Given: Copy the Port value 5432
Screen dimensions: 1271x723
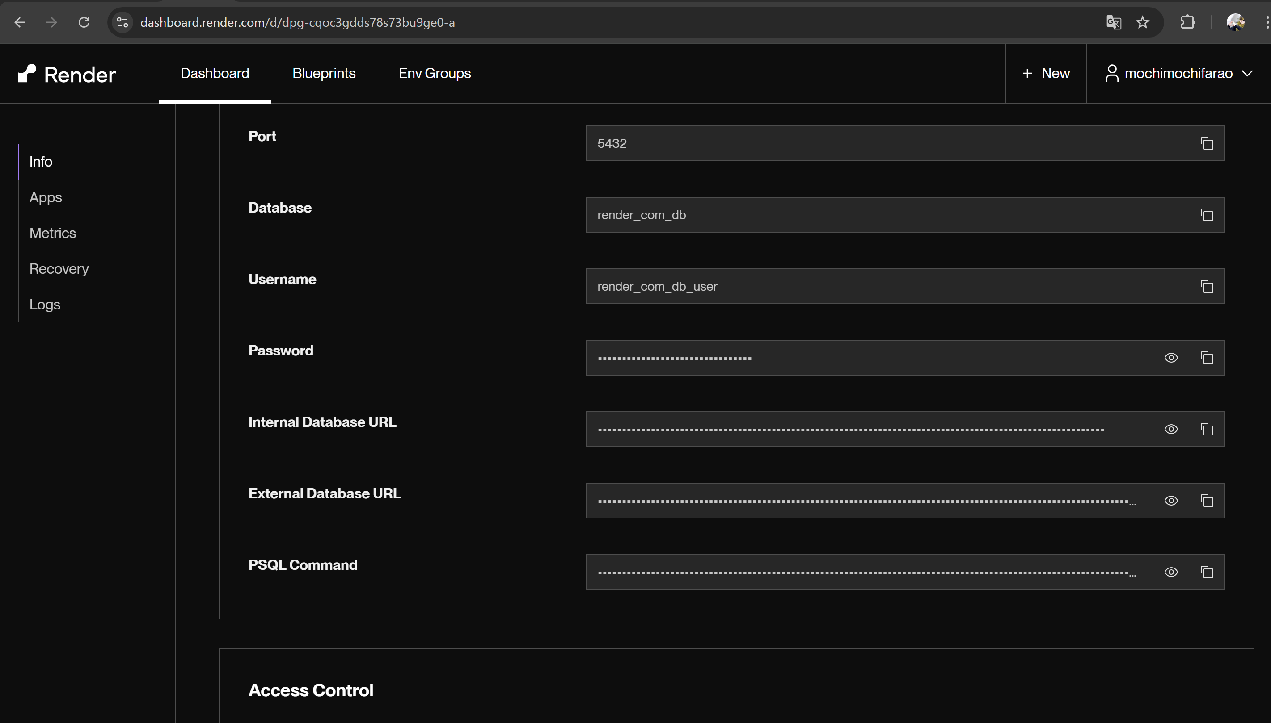Looking at the screenshot, I should [1207, 143].
